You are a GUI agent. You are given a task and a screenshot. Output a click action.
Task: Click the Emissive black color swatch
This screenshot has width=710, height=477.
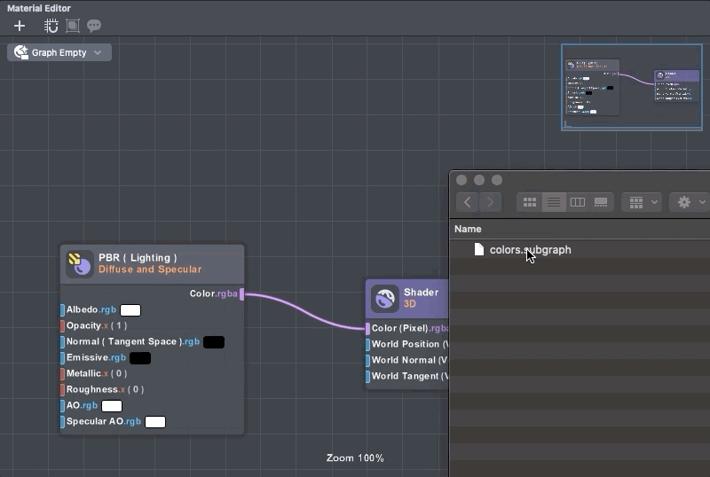pos(140,358)
